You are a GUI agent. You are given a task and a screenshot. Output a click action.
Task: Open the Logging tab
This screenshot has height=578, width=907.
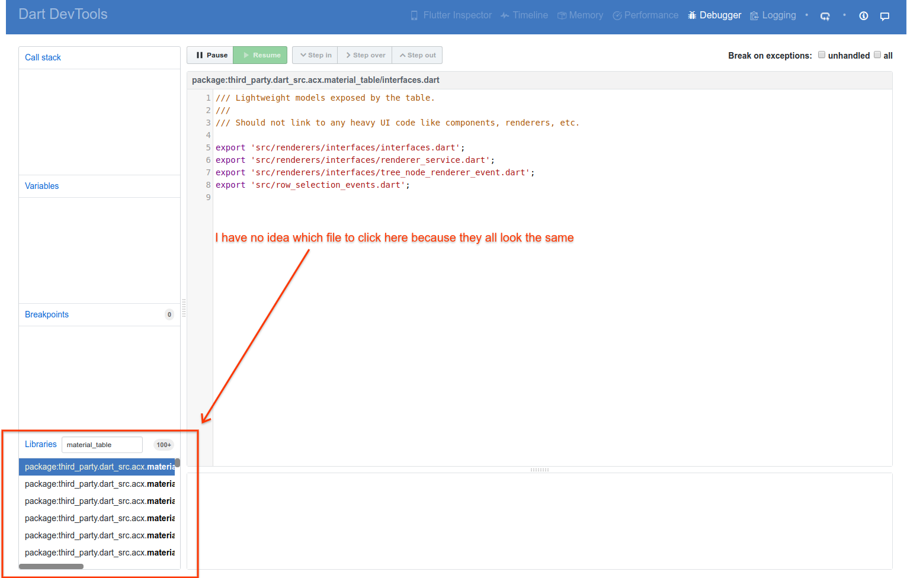[x=773, y=15]
